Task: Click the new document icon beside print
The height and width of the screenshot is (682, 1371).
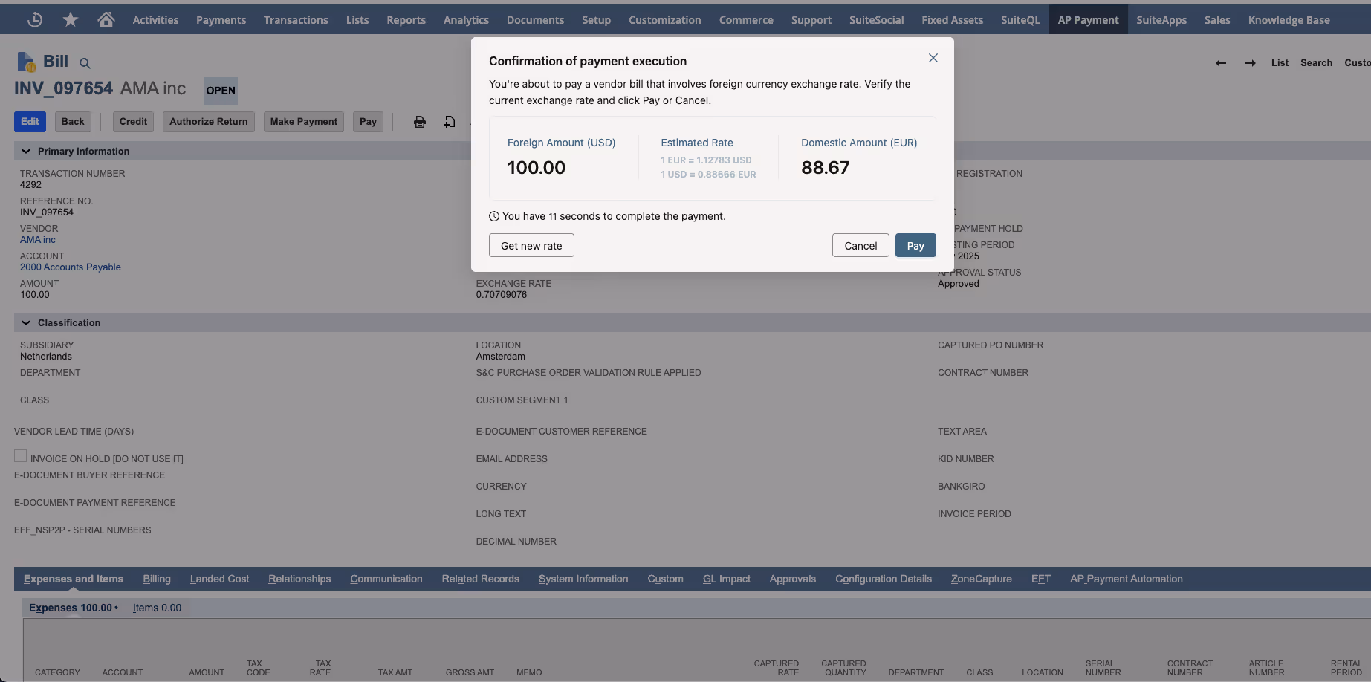Action: pyautogui.click(x=449, y=121)
